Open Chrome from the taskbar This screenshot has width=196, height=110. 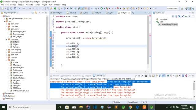pos(130,107)
